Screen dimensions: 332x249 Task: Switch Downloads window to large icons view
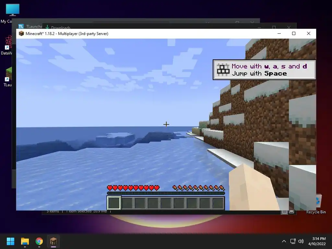coord(291,212)
